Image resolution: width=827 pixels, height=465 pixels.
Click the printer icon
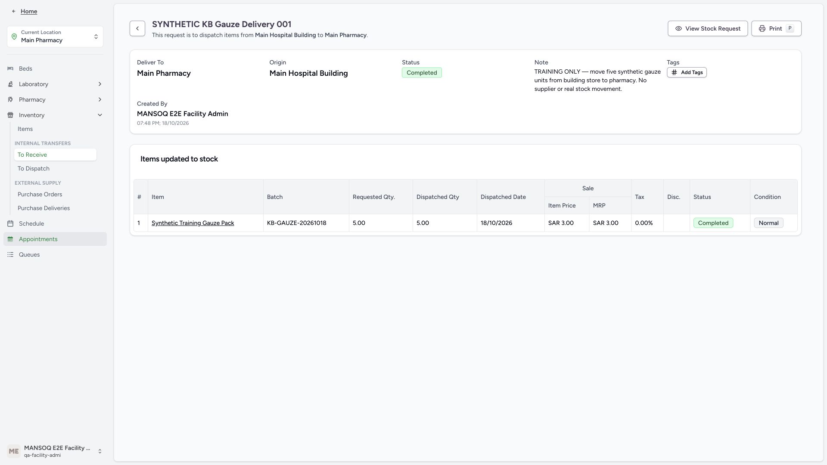pos(762,28)
